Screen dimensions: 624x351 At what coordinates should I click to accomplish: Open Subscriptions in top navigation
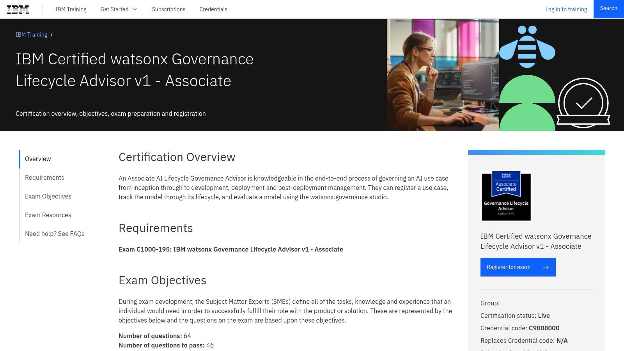pos(168,9)
